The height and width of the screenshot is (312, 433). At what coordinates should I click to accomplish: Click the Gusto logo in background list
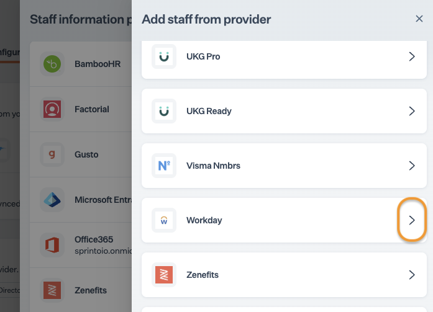52,154
